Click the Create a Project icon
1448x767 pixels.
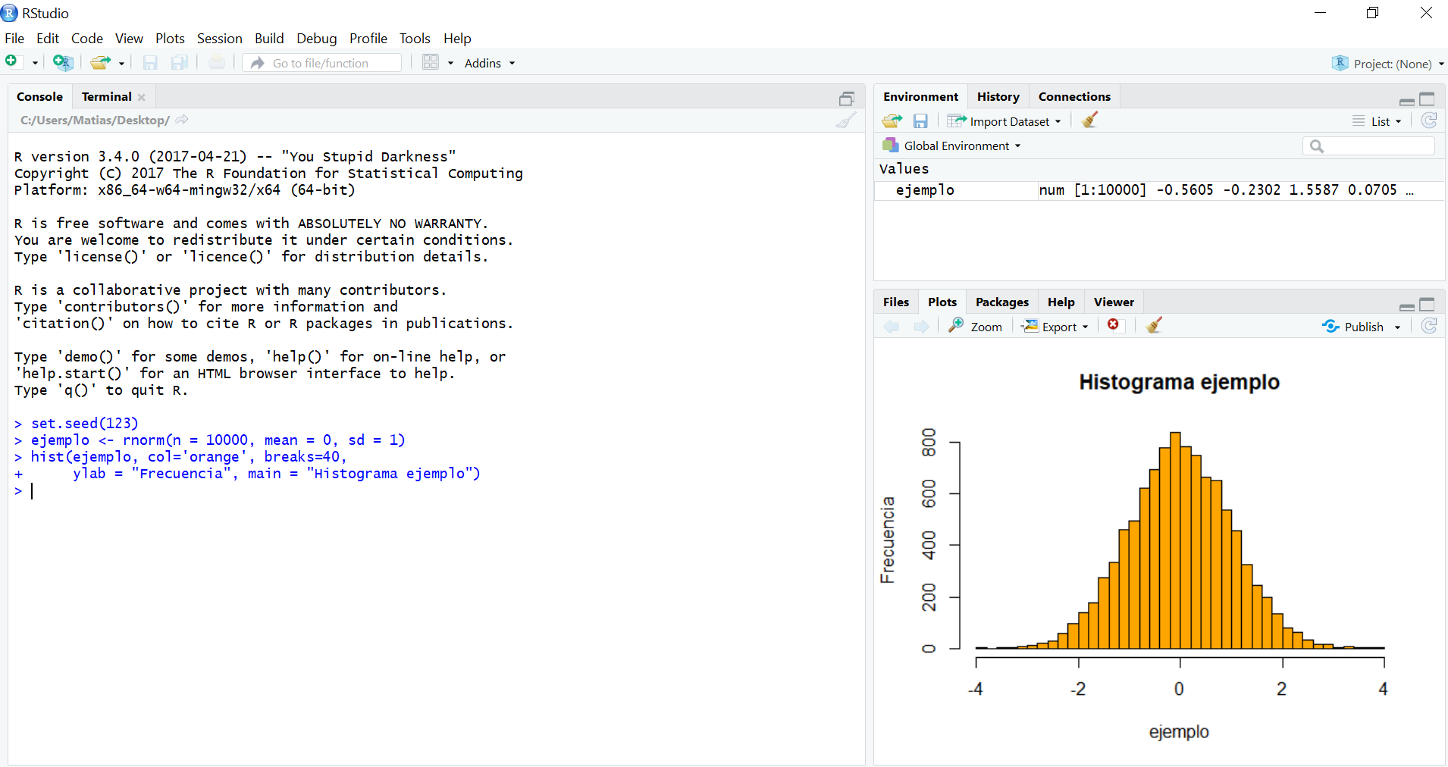point(63,63)
